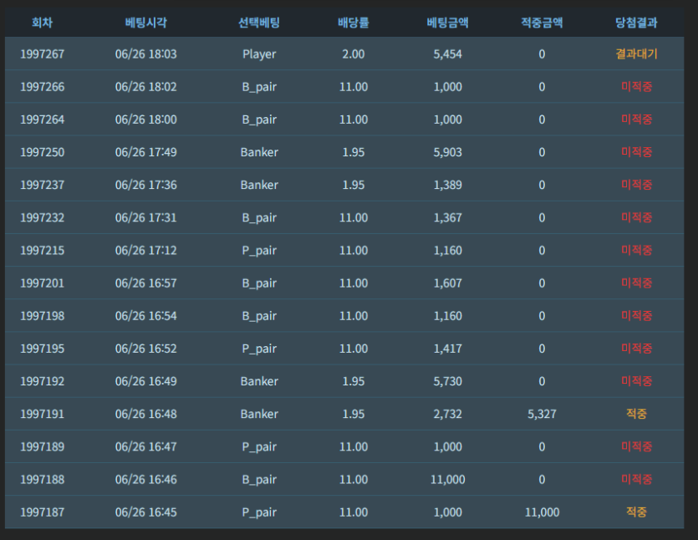Click the winning amount 5,327

[542, 414]
